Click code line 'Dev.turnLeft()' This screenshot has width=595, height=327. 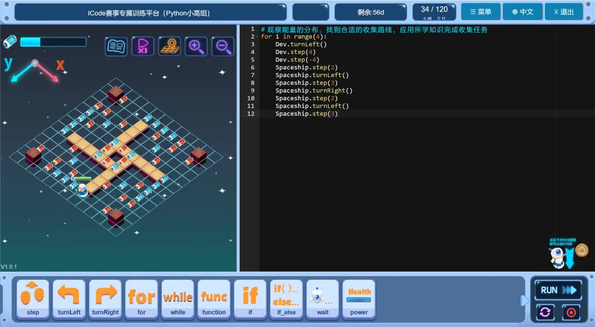301,45
